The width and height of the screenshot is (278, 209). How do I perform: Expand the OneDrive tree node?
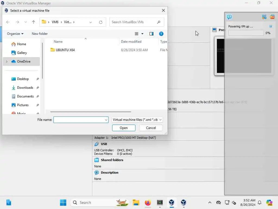(x=7, y=62)
